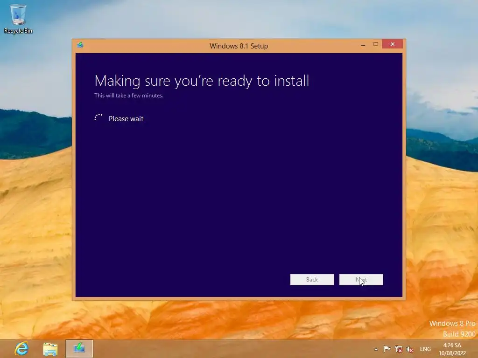Screen dimensions: 478x358
Task: Select the Windows Setup taskbar button
Action: coord(79,349)
